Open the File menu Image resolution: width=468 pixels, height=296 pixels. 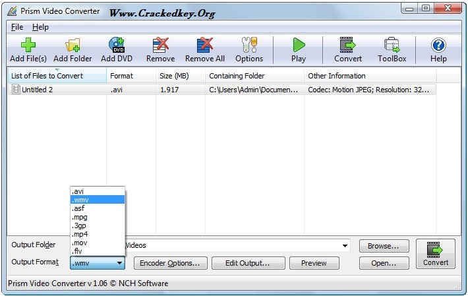[x=17, y=27]
